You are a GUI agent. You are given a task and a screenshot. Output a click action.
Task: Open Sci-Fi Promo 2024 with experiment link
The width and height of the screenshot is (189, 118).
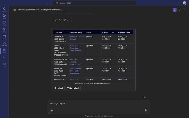pyautogui.click(x=75, y=71)
